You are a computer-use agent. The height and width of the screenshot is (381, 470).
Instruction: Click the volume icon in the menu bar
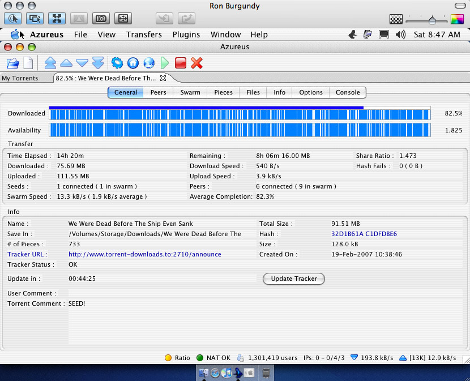click(x=400, y=35)
